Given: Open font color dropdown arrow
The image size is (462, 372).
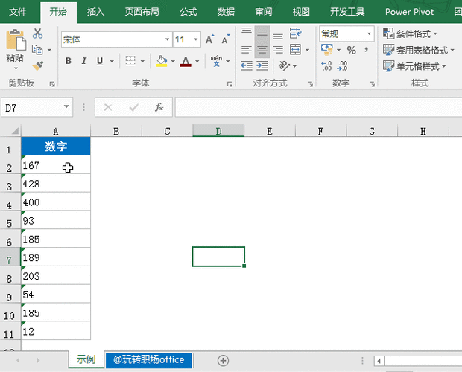Looking at the screenshot, I should tap(197, 62).
